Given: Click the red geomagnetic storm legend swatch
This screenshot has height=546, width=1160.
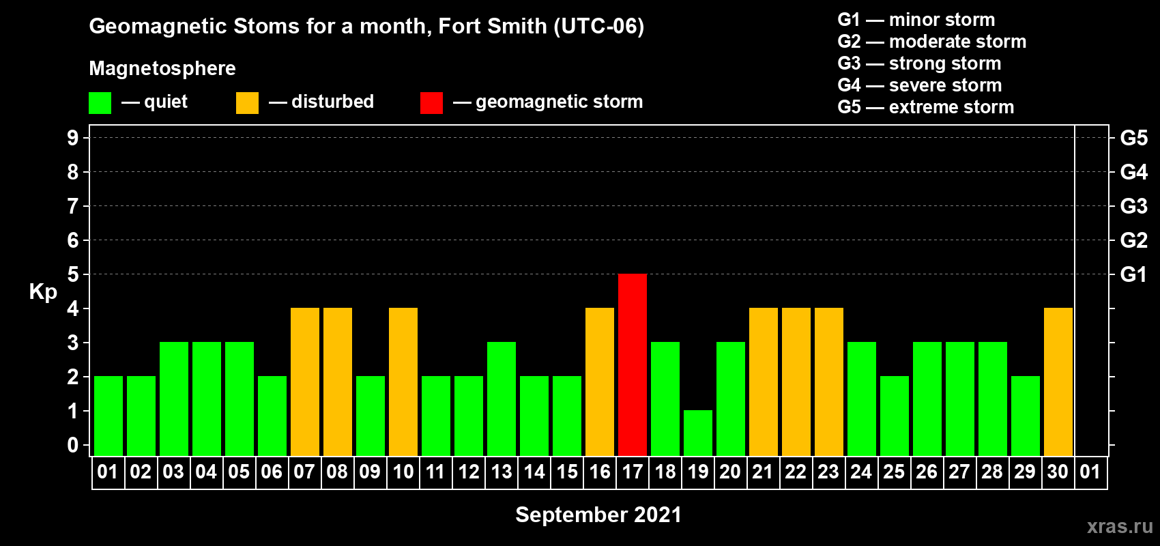Looking at the screenshot, I should click(x=431, y=103).
